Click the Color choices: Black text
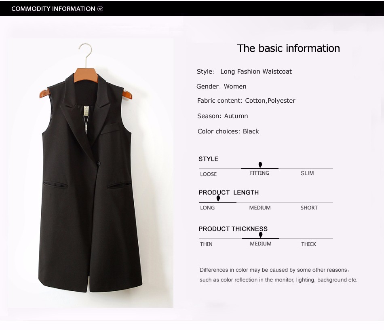Viewport: 384px width, 330px height. click(228, 131)
